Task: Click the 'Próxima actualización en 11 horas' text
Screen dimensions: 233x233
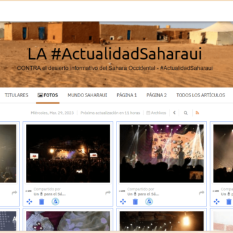Action: (x=110, y=113)
